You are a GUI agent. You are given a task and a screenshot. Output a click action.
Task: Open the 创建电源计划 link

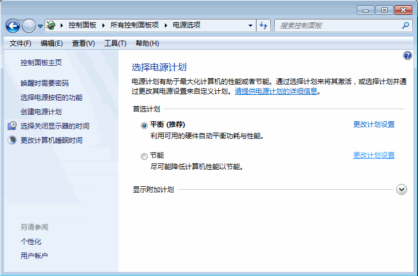pyautogui.click(x=41, y=111)
